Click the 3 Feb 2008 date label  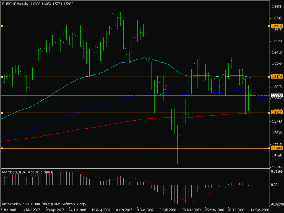[168, 210]
